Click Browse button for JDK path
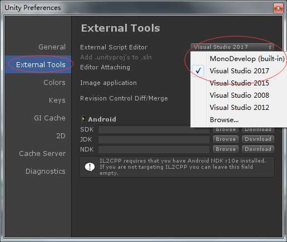This screenshot has height=242, width=287. [x=226, y=139]
